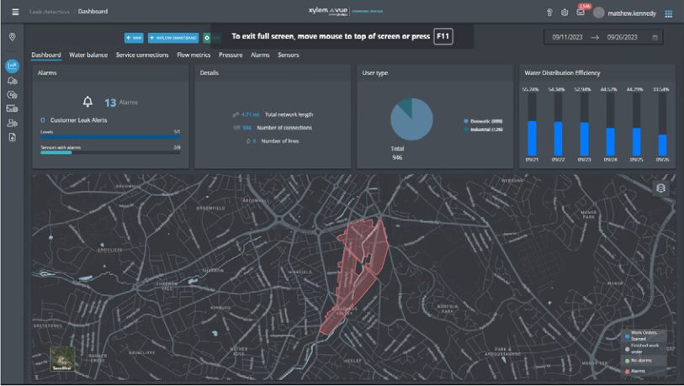Click the INFLOW SMARTBAND button

click(x=173, y=38)
